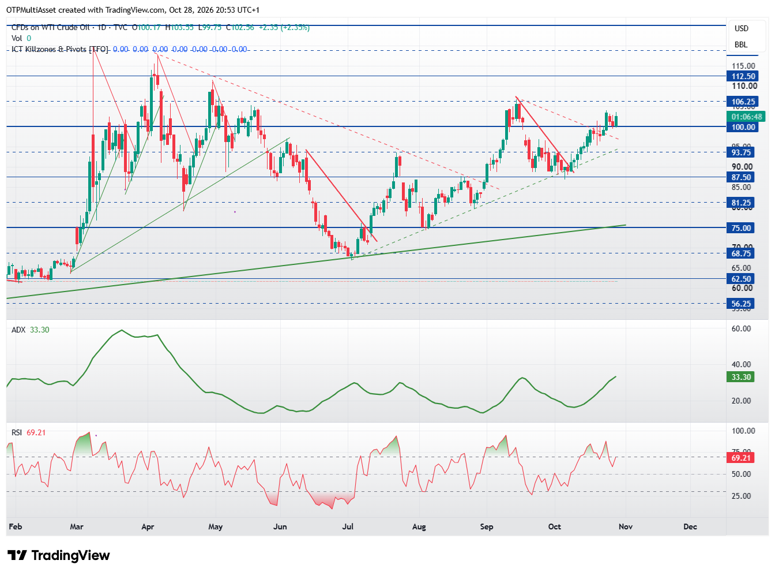The width and height of the screenshot is (775, 575).
Task: Click the CFDs on WTI Crude Oil title
Action: tap(51, 27)
